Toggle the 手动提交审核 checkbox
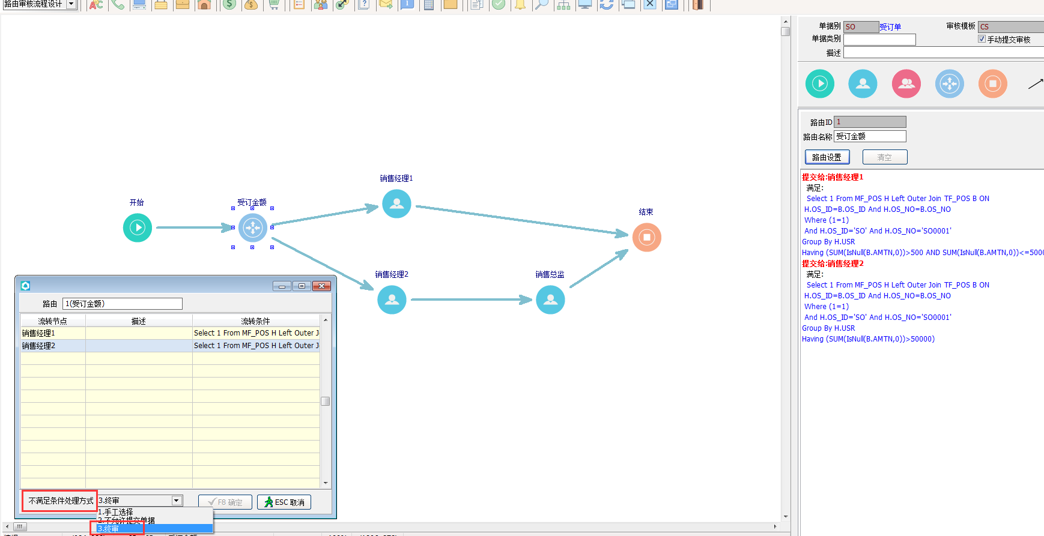The image size is (1044, 536). 982,39
